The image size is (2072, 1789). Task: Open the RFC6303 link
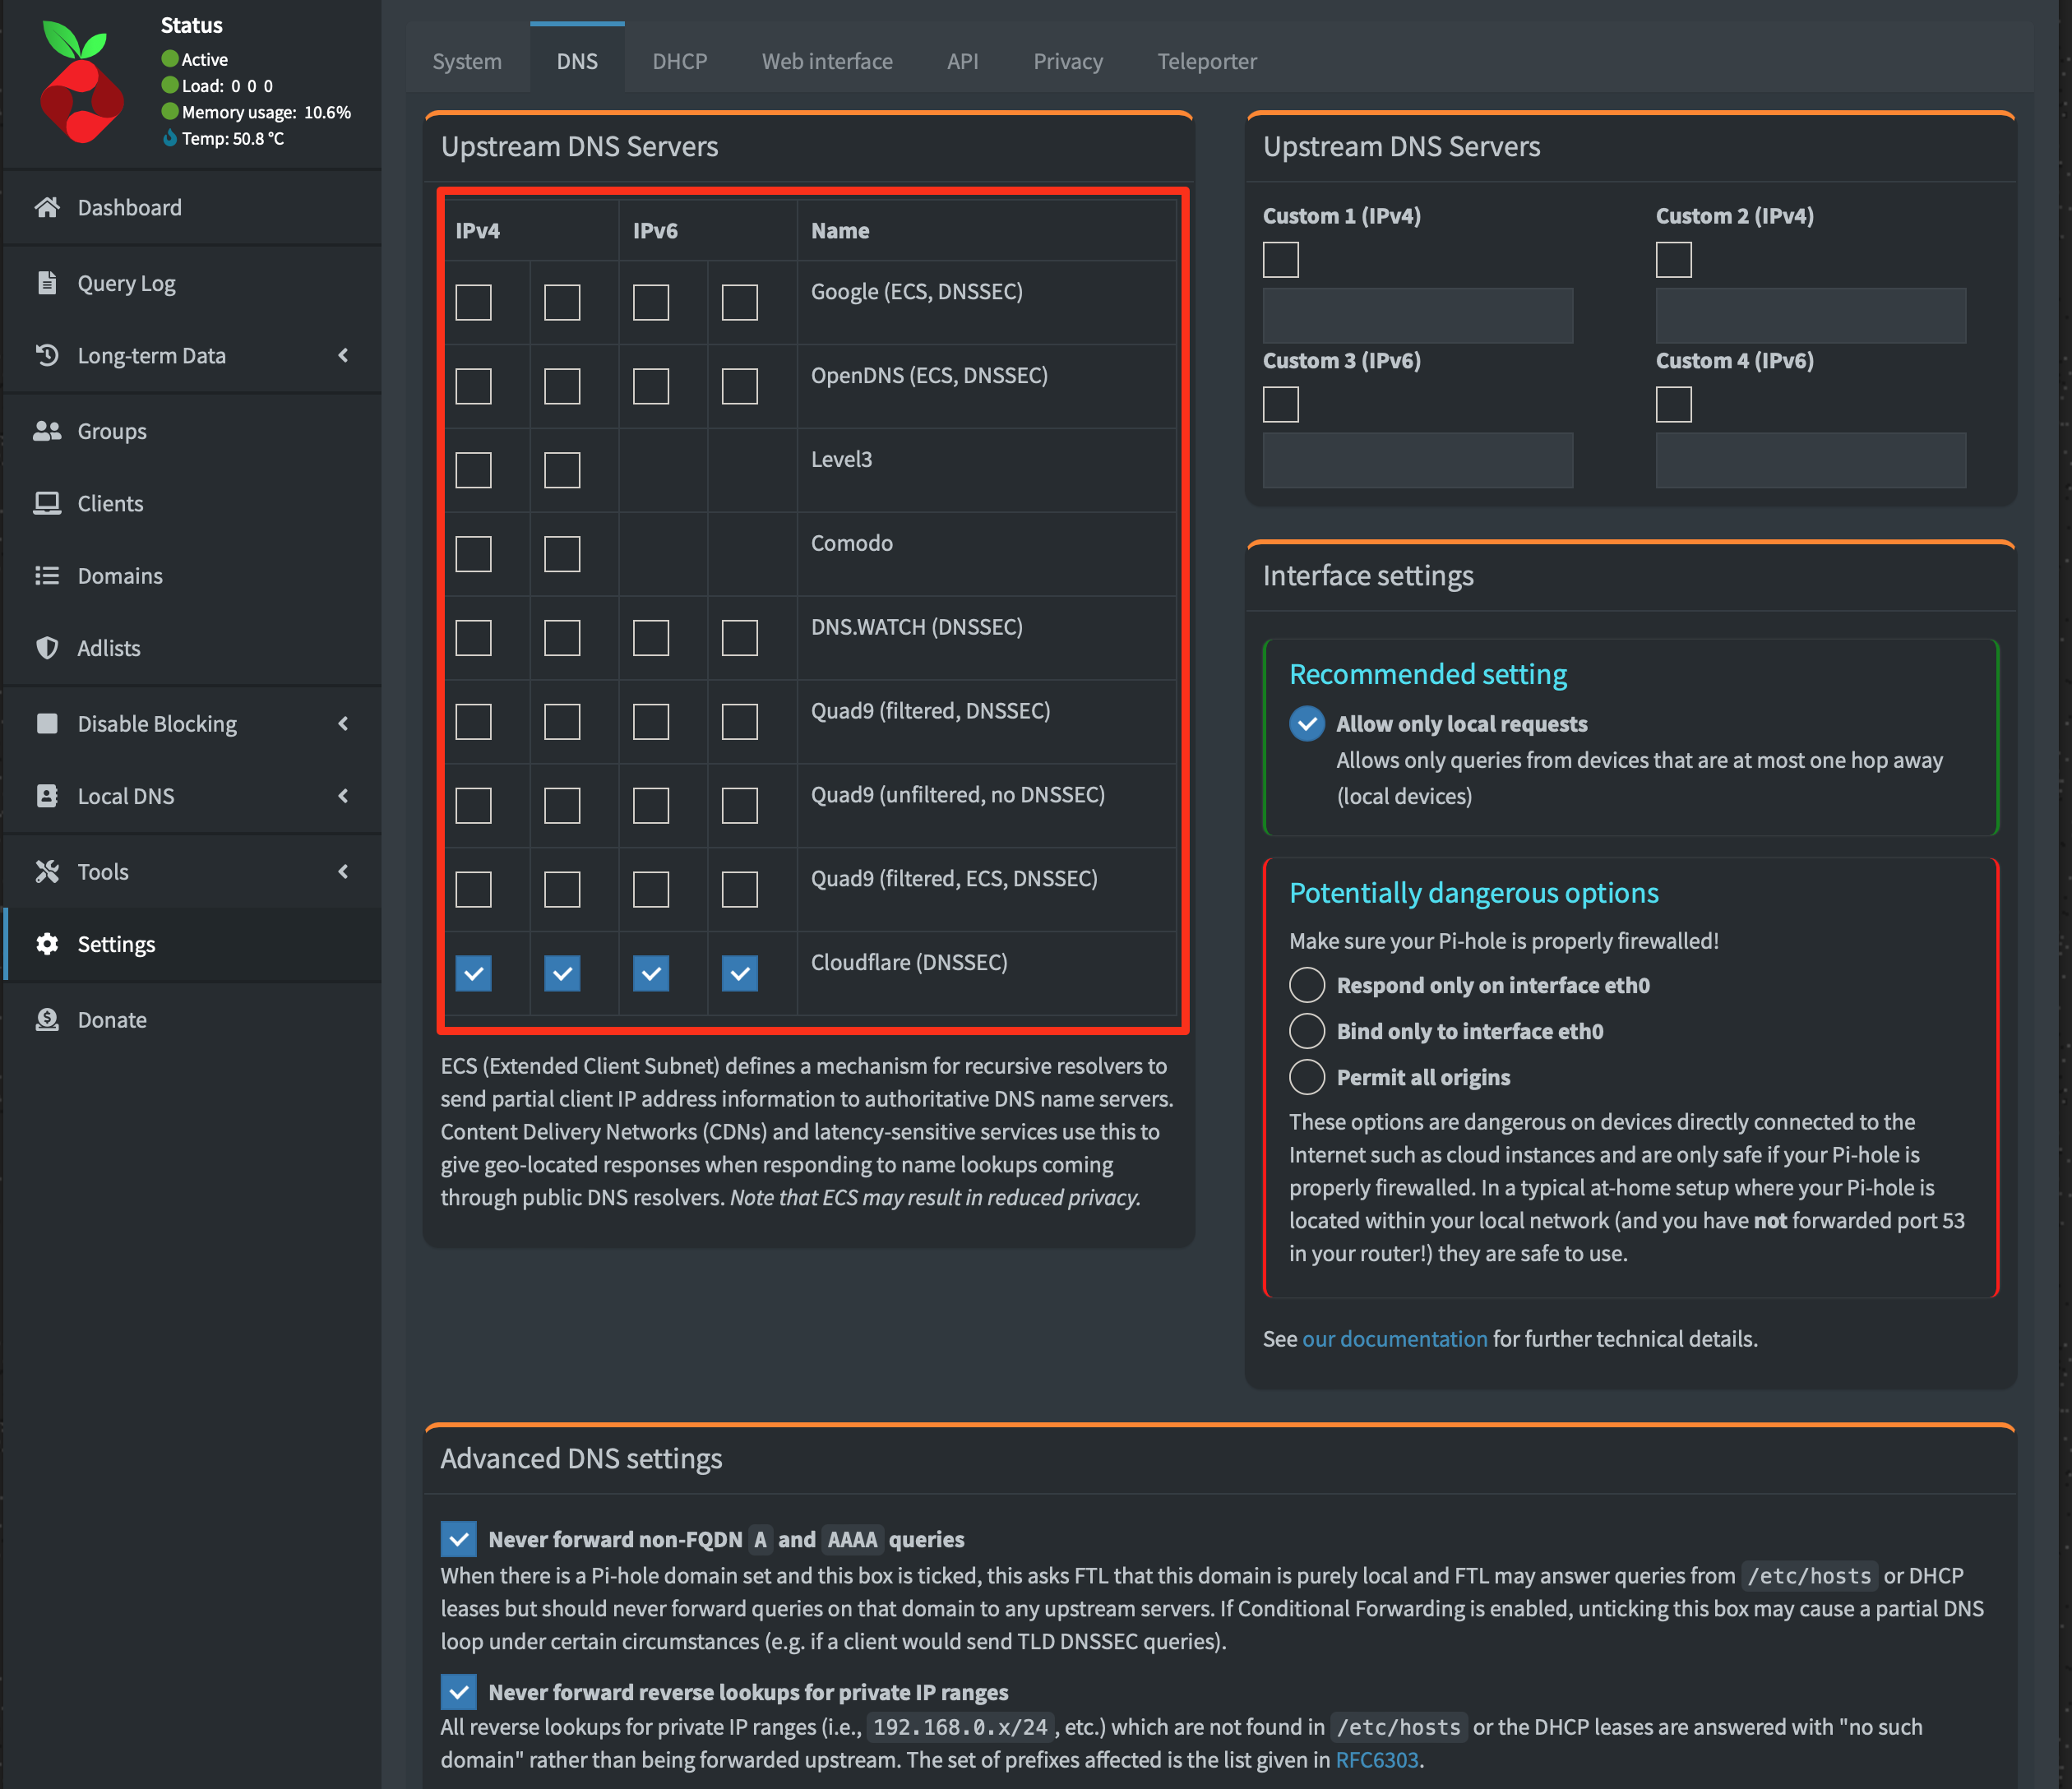tap(1377, 1759)
